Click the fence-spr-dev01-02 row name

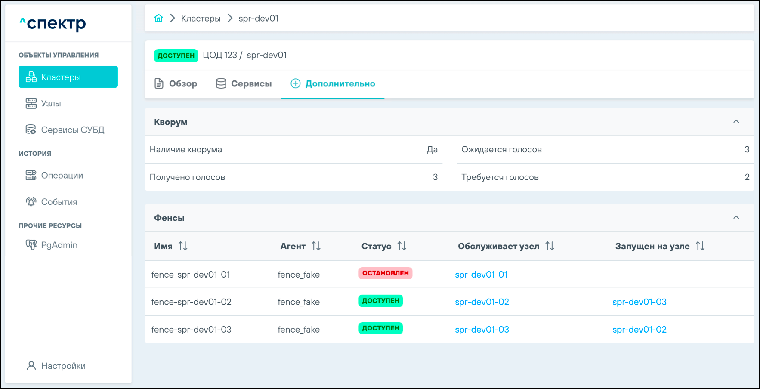pyautogui.click(x=191, y=302)
